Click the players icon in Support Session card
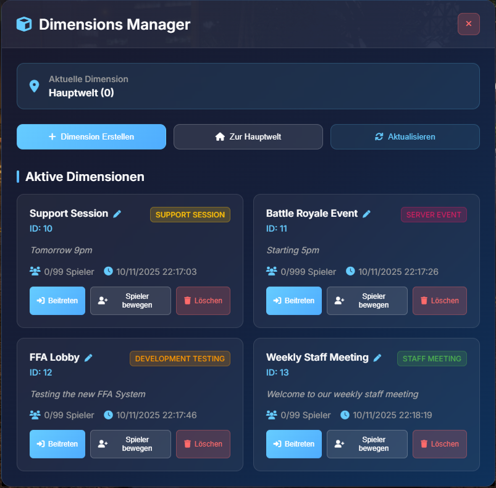This screenshot has width=496, height=488. coord(35,271)
